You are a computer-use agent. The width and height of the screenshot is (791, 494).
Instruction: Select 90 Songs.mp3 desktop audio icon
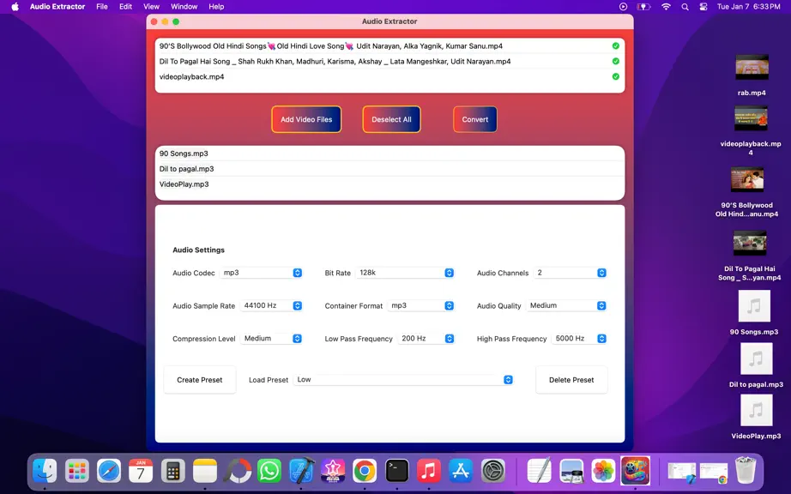tap(754, 306)
